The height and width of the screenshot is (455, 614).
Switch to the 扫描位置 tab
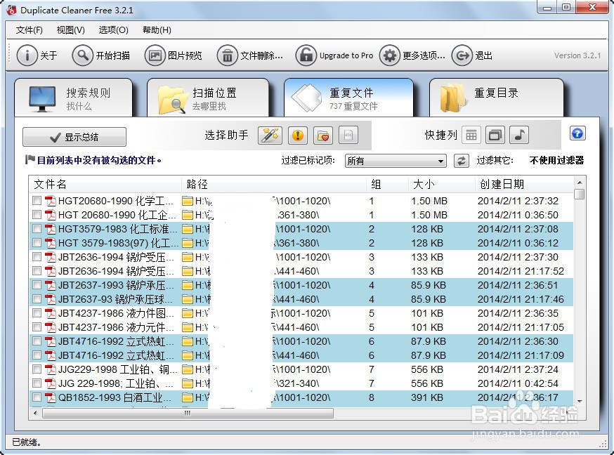point(208,98)
